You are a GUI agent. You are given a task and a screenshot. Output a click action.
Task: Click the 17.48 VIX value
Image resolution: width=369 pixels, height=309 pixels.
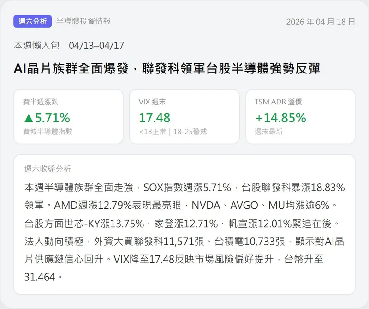(155, 118)
